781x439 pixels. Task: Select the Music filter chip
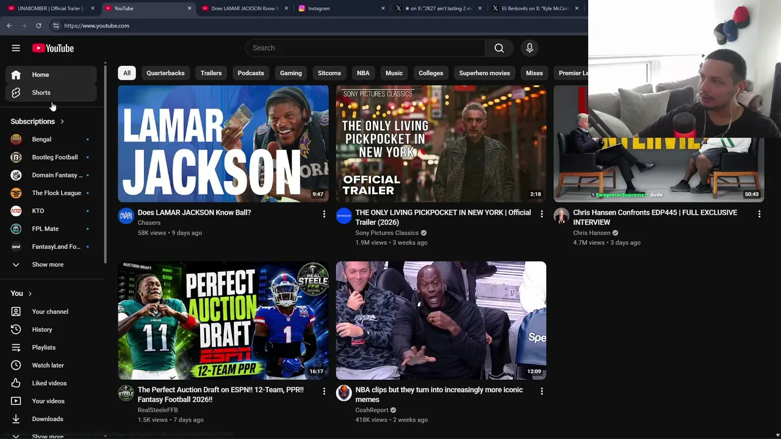click(394, 73)
